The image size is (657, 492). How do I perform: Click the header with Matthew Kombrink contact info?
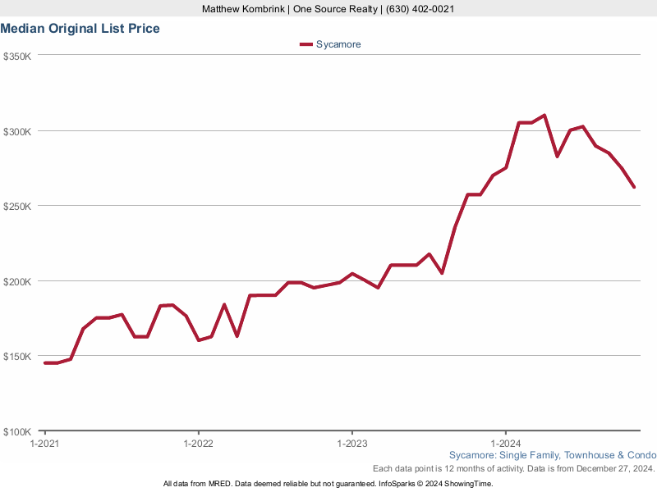click(x=328, y=9)
